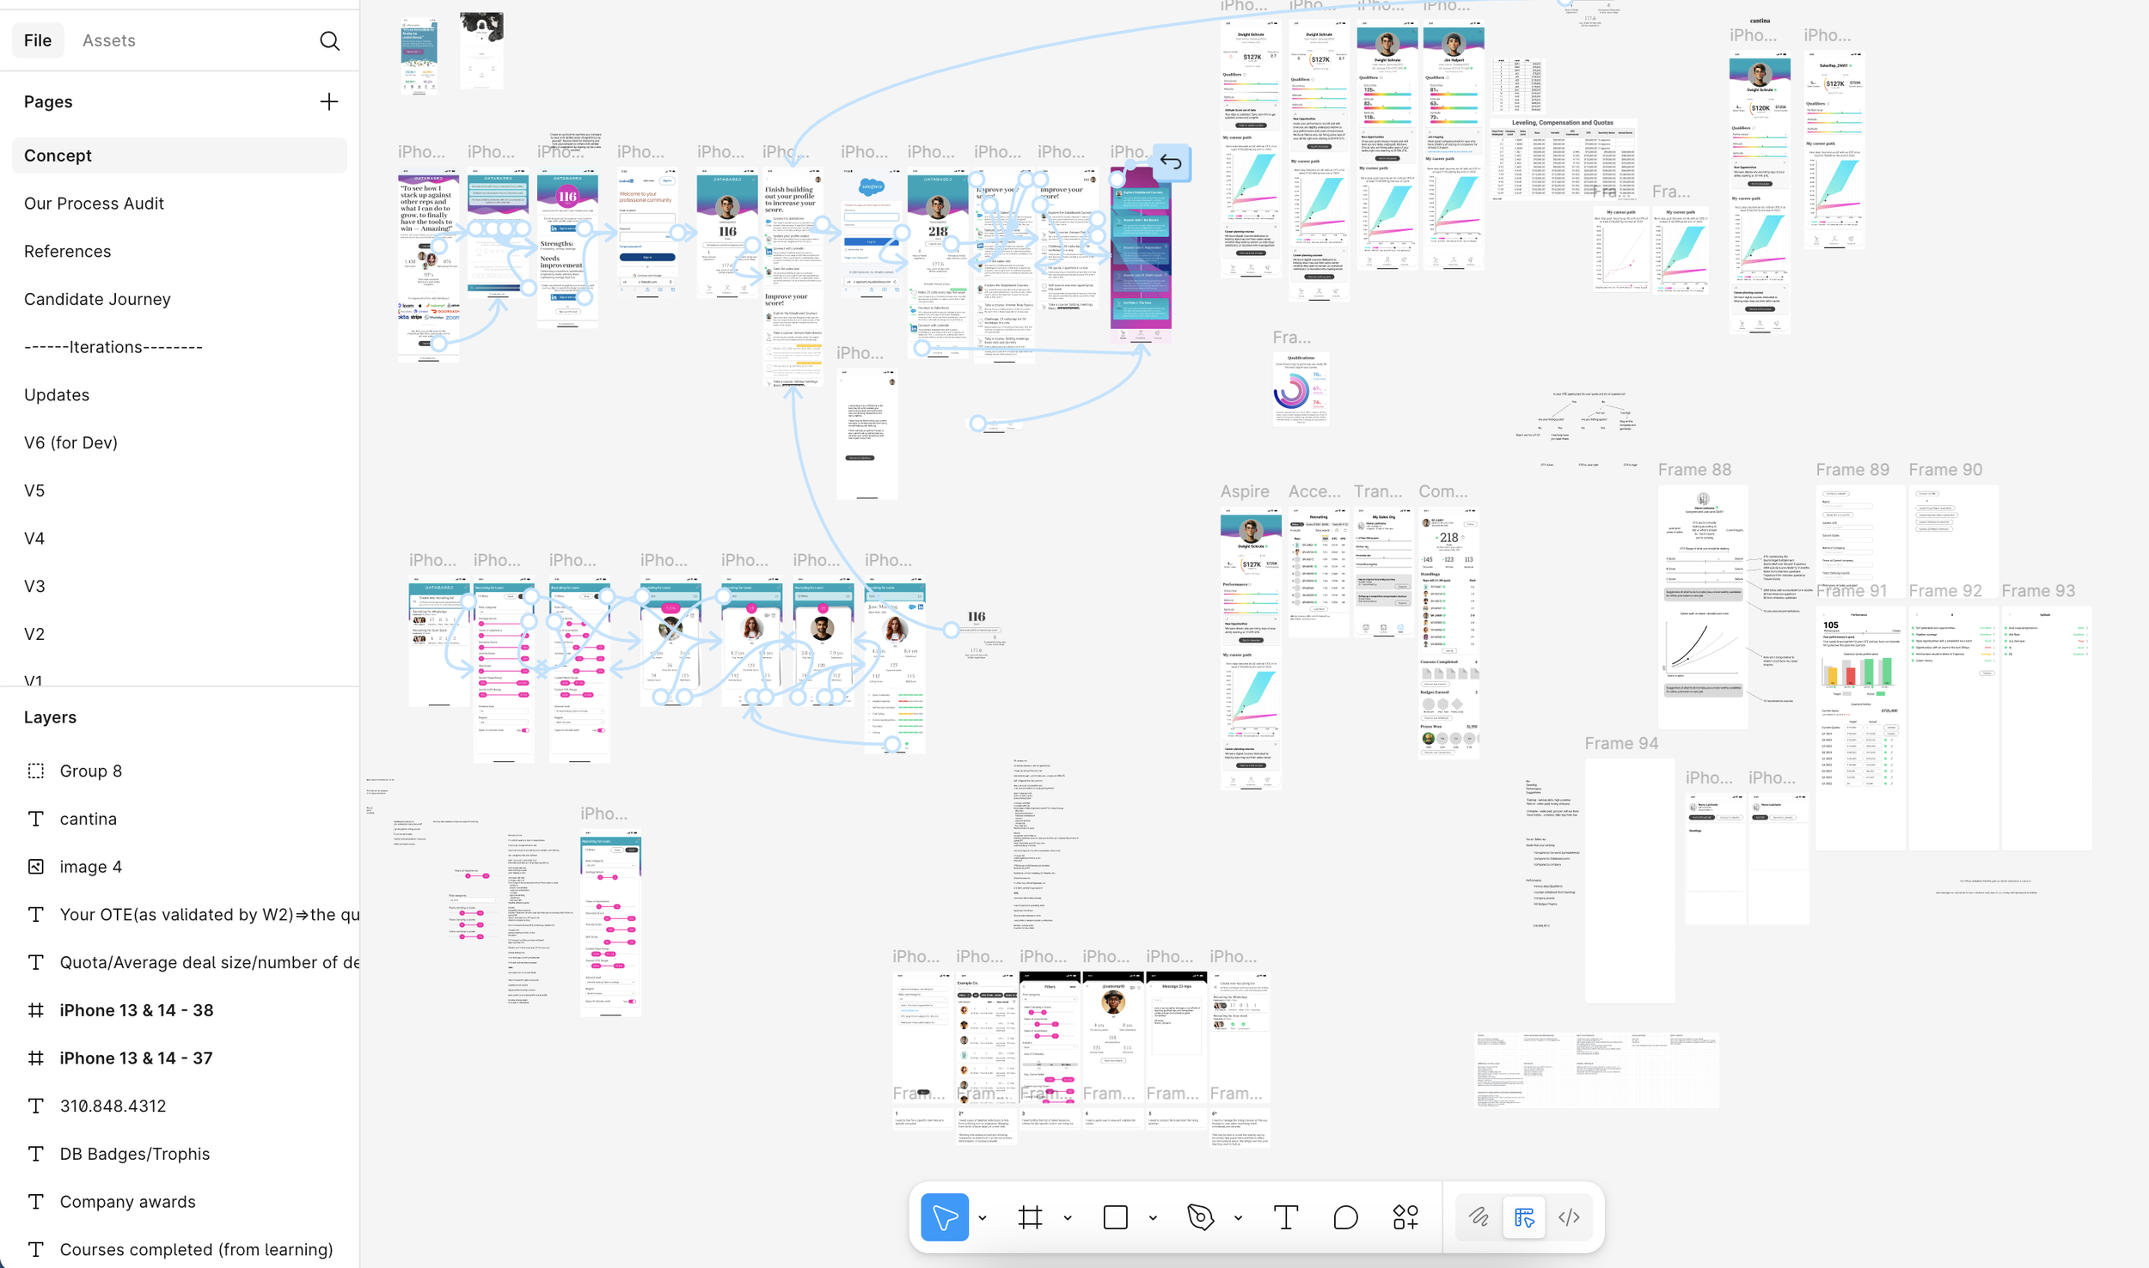2149x1268 pixels.
Task: Select the Pen tool
Action: tap(1200, 1216)
